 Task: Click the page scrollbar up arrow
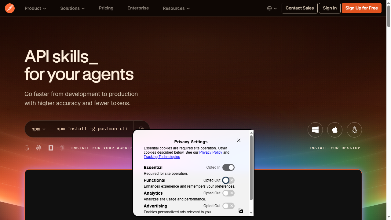point(389,2)
